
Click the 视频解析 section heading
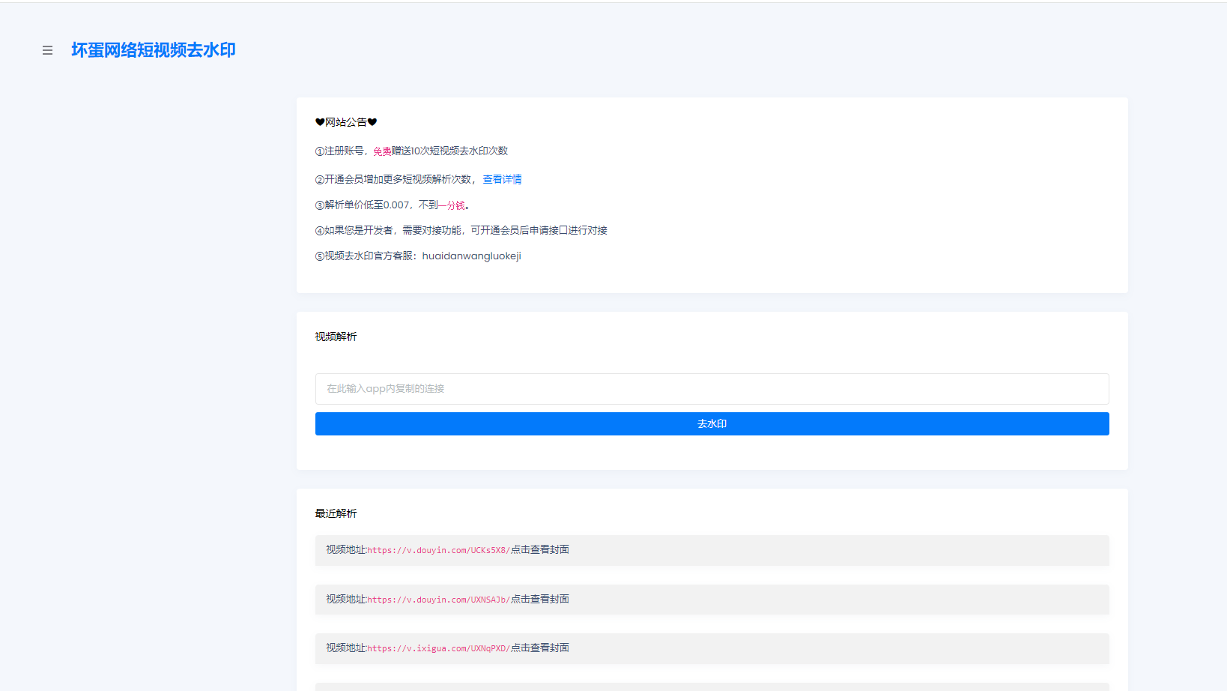pyautogui.click(x=336, y=337)
